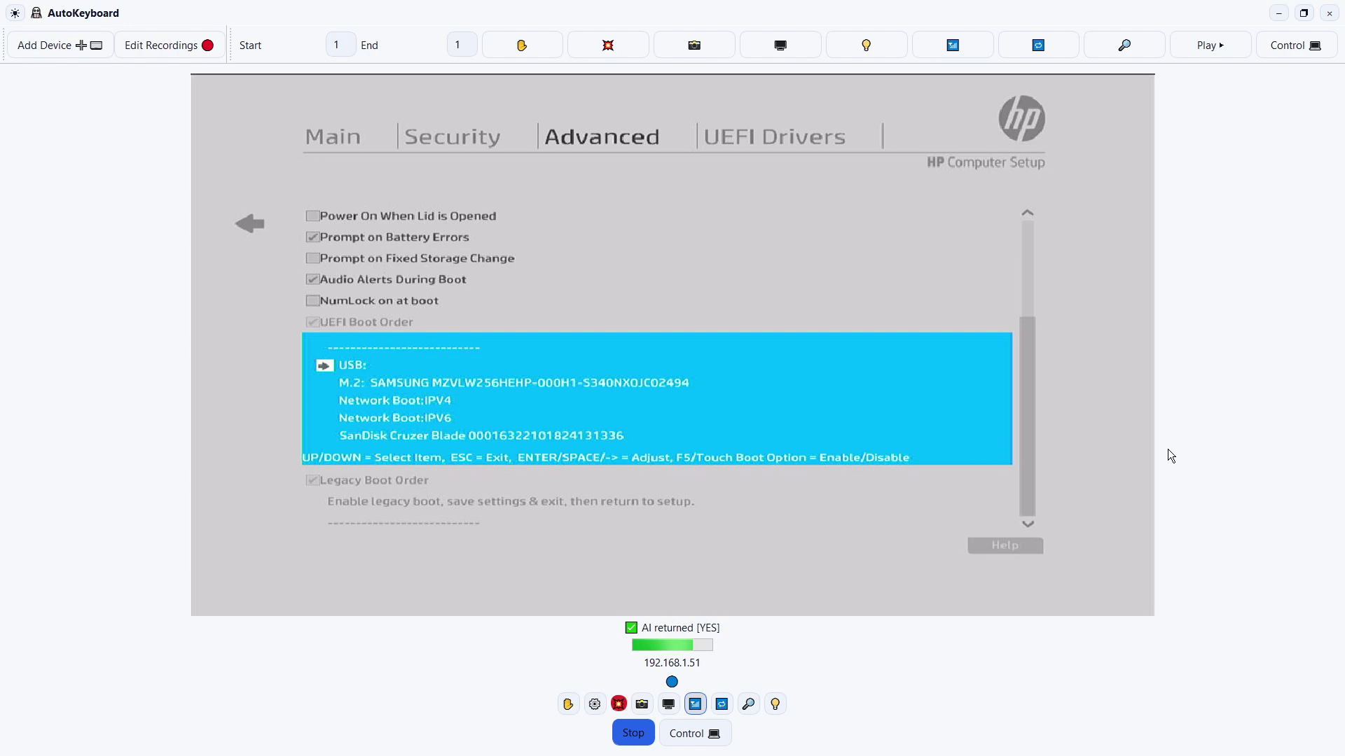1345x756 pixels.
Task: Click the Help button
Action: click(1005, 545)
